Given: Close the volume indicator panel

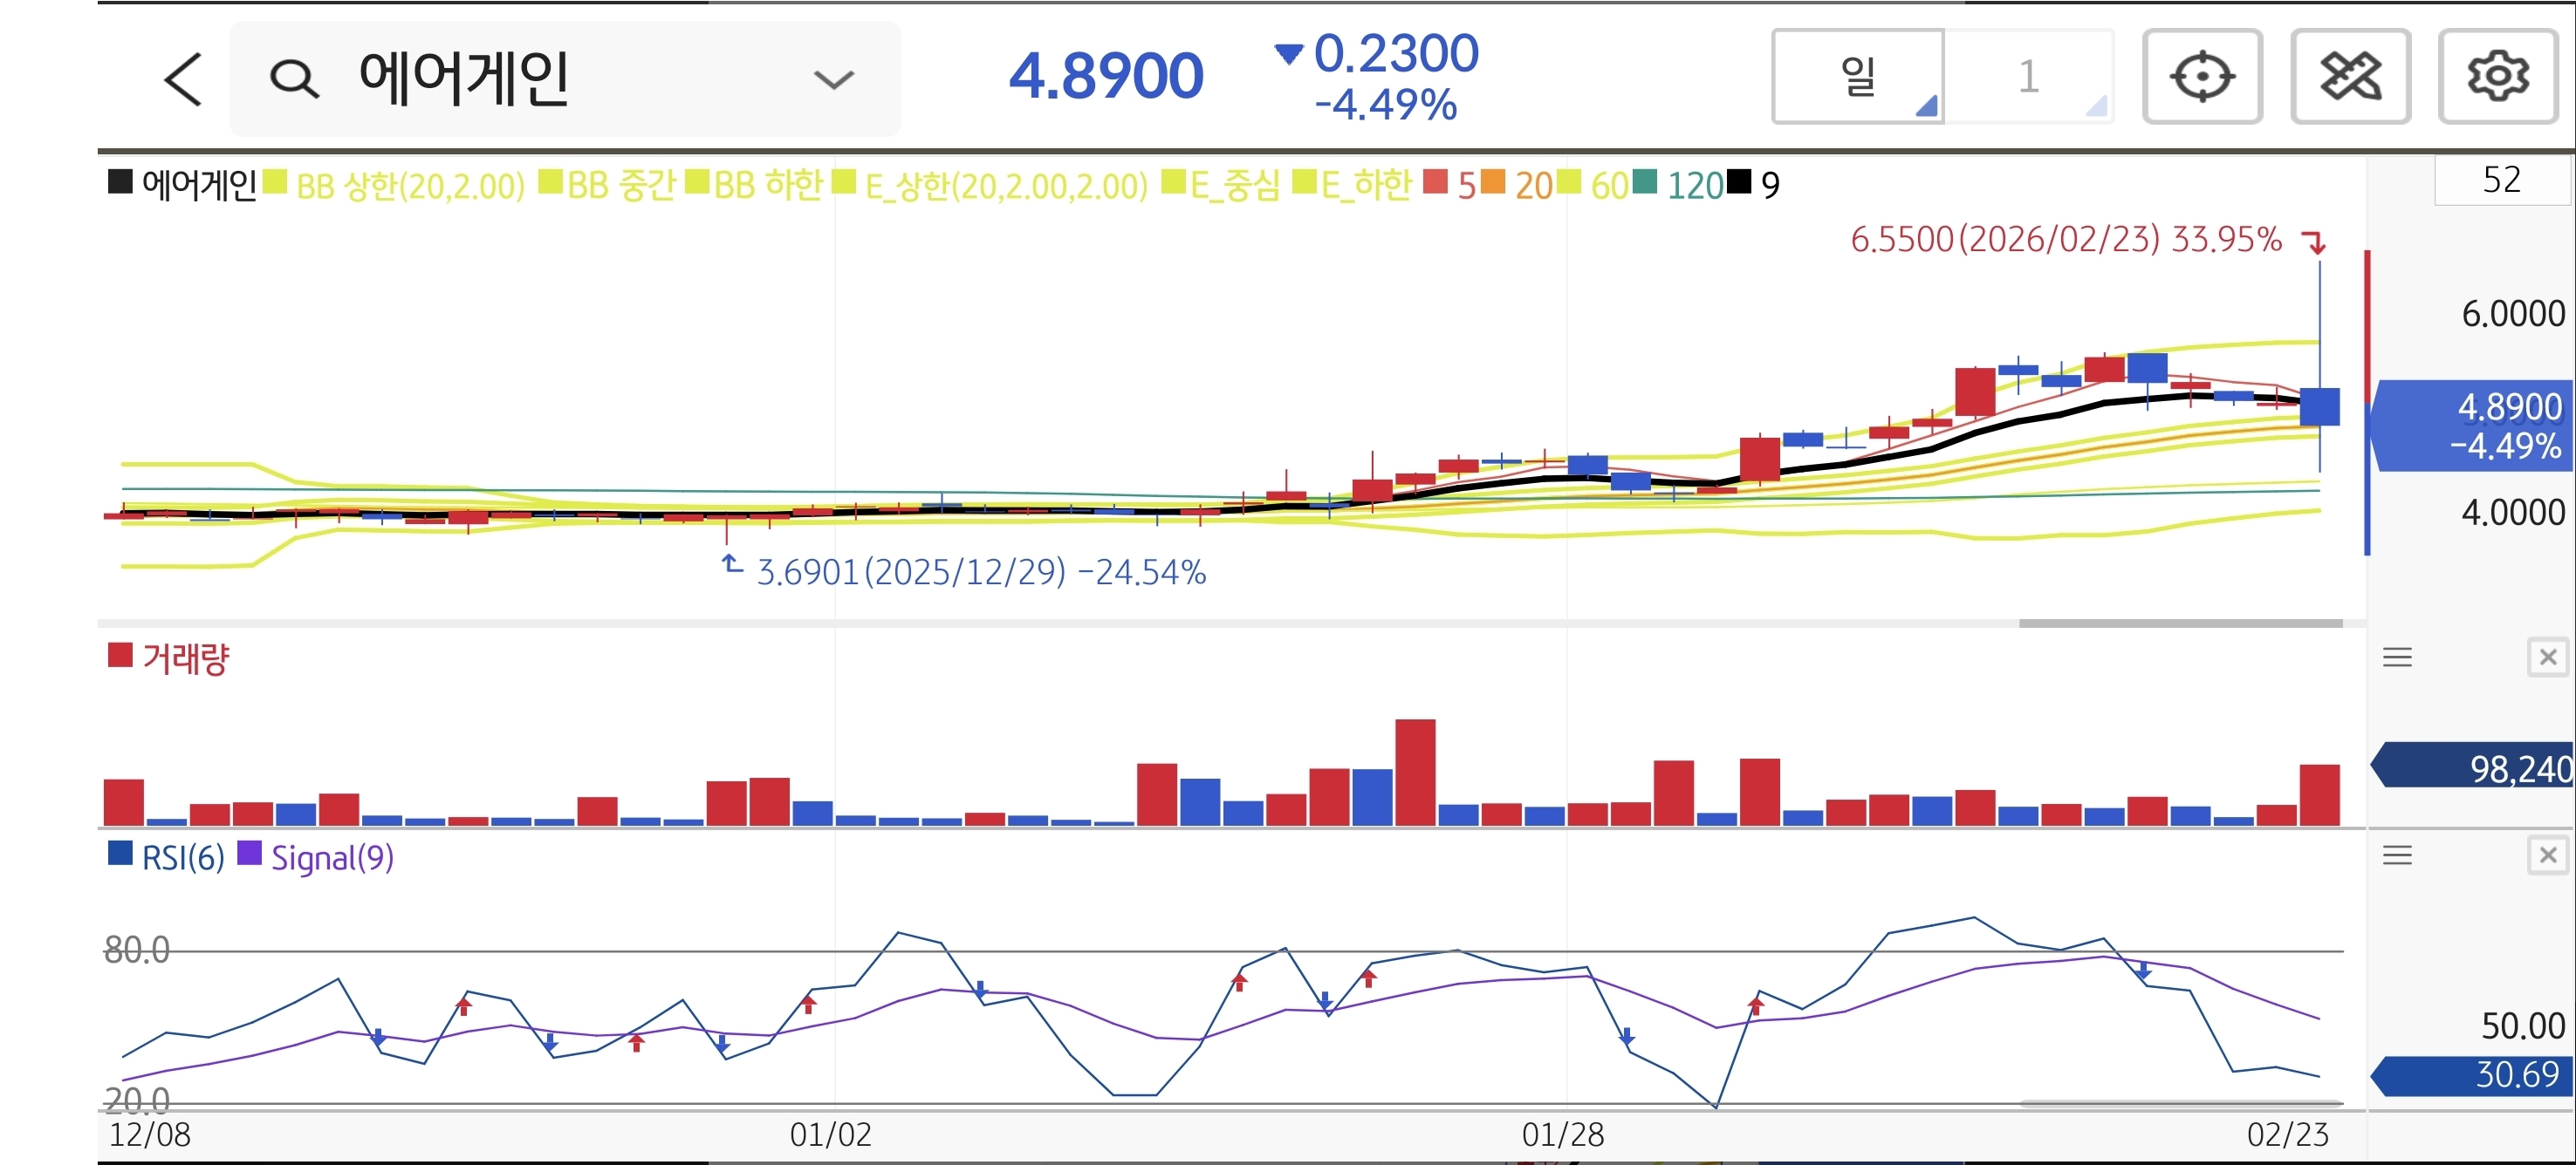Looking at the screenshot, I should coord(2547,657).
